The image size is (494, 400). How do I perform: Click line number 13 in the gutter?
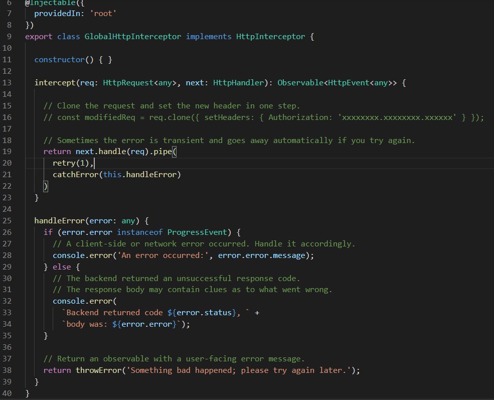click(x=7, y=83)
